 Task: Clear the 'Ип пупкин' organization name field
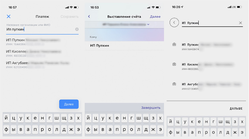tap(77, 29)
